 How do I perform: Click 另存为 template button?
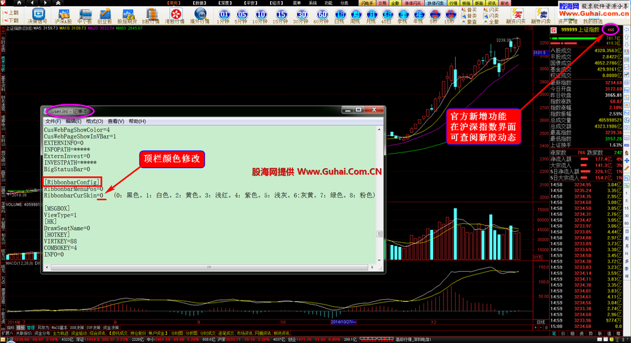[x=43, y=328]
